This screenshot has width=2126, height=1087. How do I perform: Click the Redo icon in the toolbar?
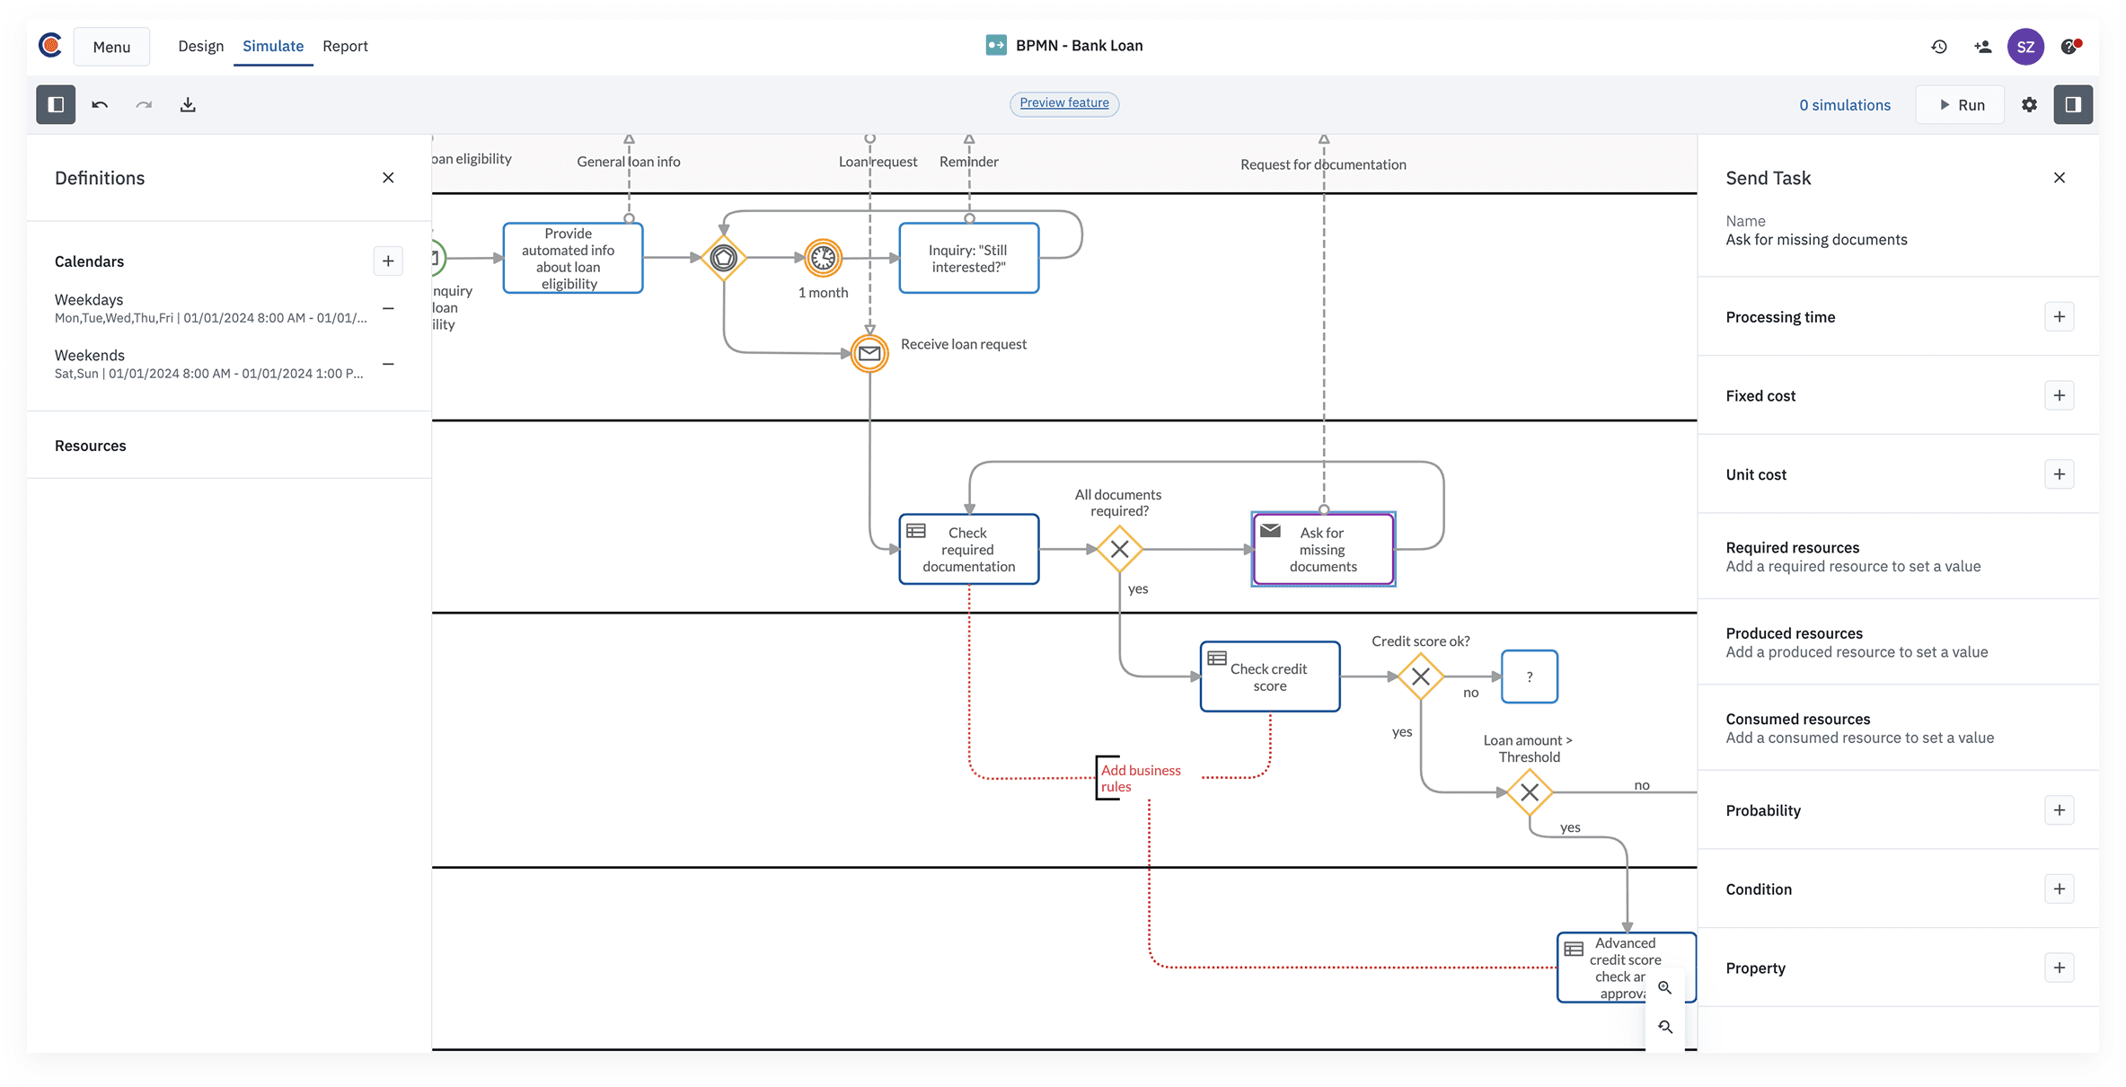(144, 104)
